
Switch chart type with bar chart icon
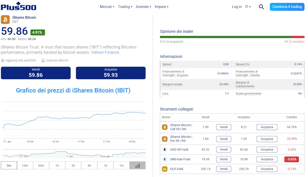tap(137, 166)
